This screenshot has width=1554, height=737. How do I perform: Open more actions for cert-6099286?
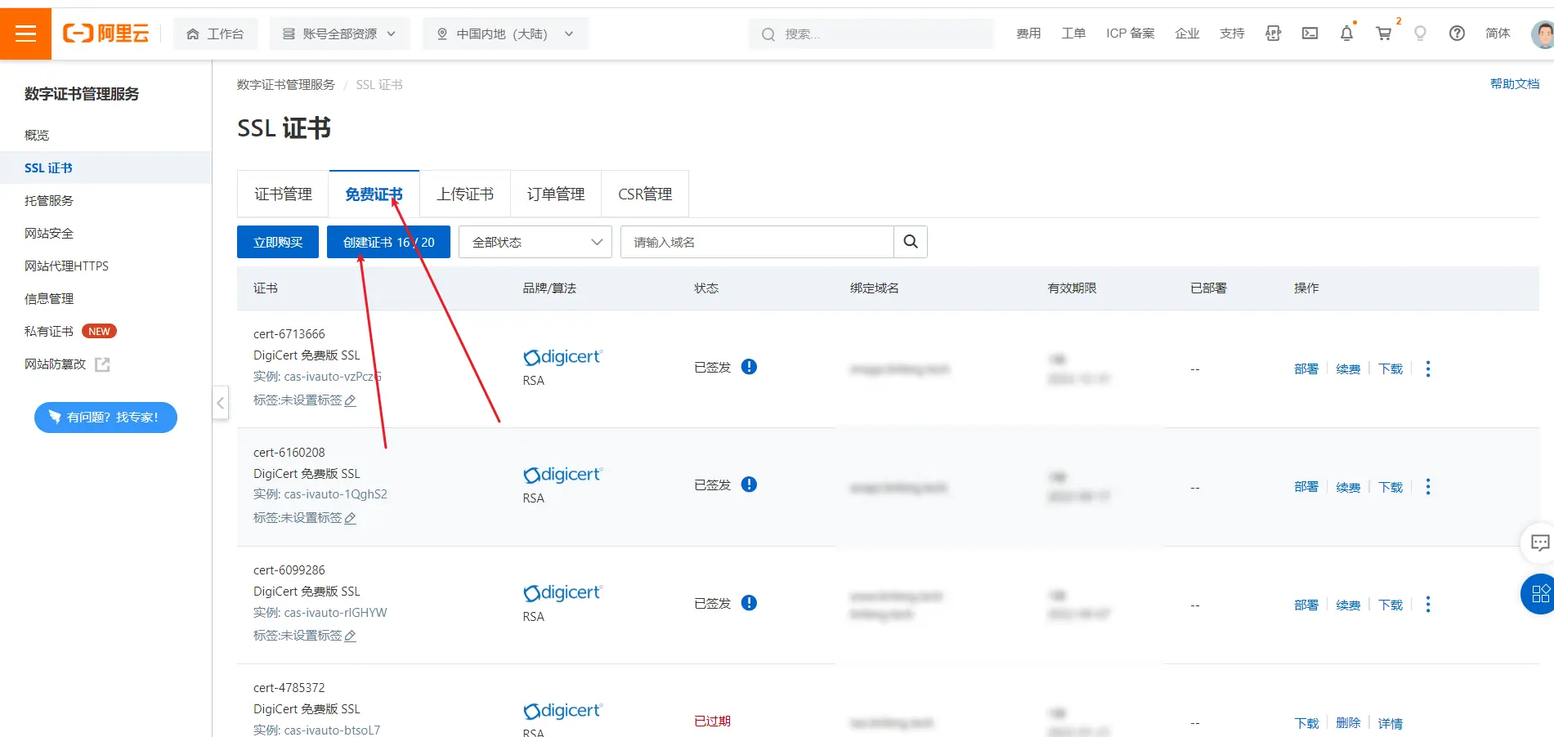pos(1428,605)
